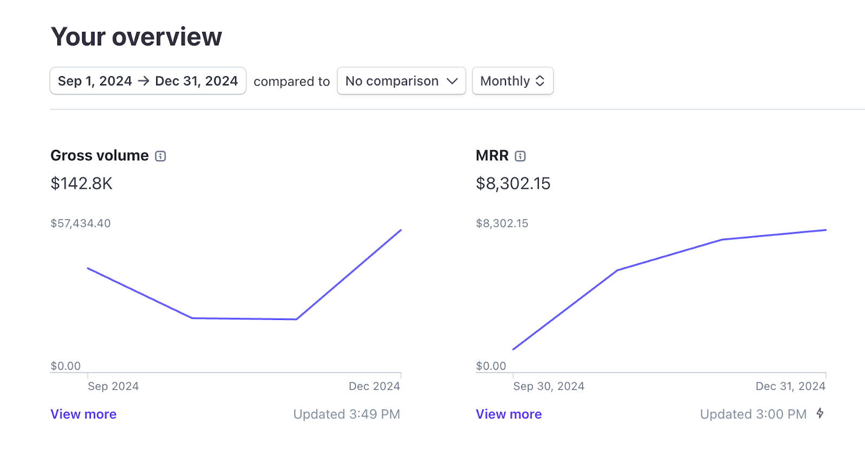
Task: Click the arrow between the date range dates
Action: tap(143, 81)
